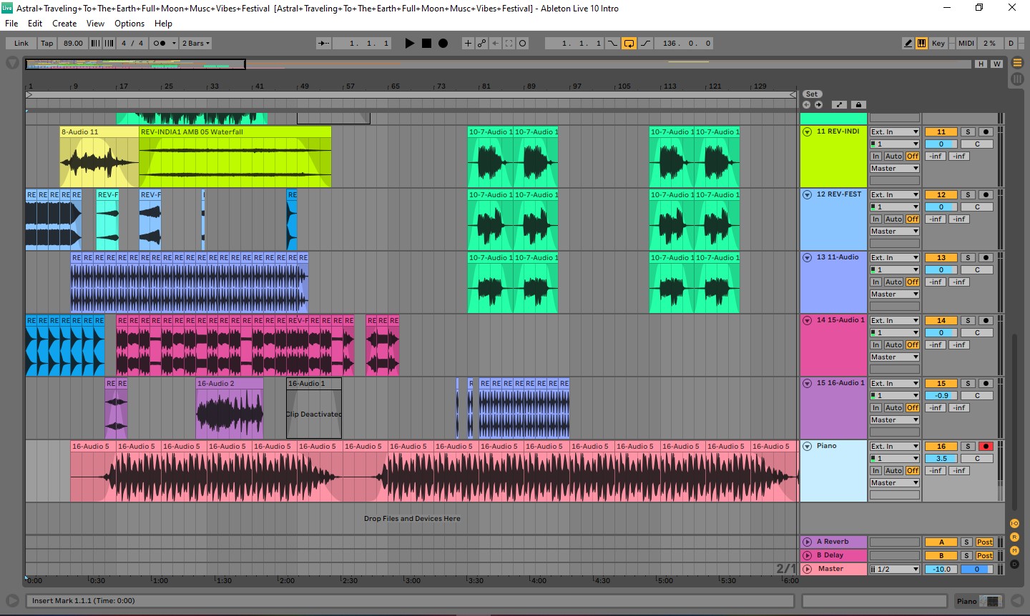This screenshot has height=616, width=1030.
Task: Click the Tap tempo button
Action: click(47, 44)
